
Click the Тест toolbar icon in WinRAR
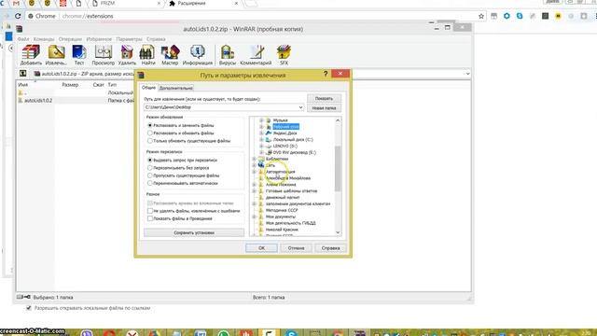pos(78,55)
